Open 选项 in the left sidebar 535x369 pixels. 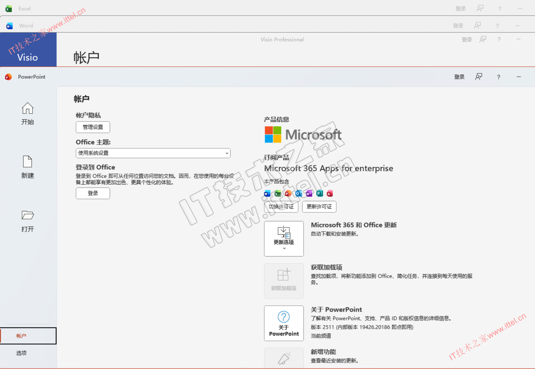(x=21, y=353)
